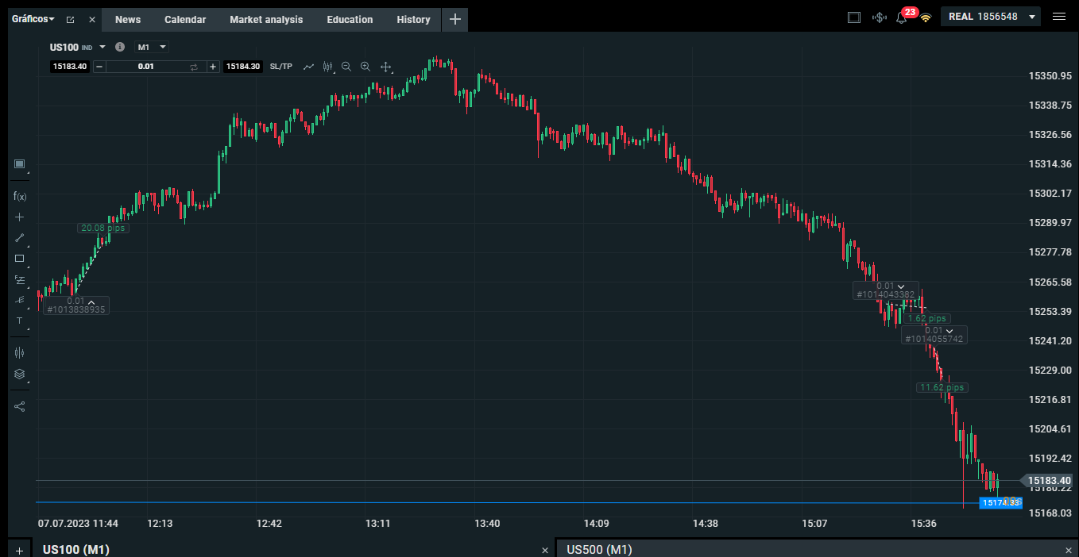Open the Calendar tab
Viewport: 1079px width, 557px height.
(185, 20)
